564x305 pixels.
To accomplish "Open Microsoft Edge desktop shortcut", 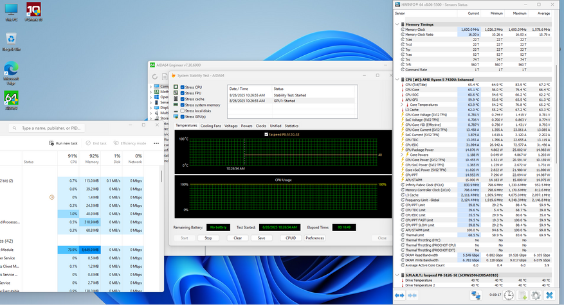I will click(x=11, y=70).
